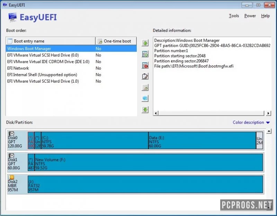The image size is (277, 216).
Task: Select EFI VMware Virtual SCSI Hard Drive (0.0)
Action: (71, 55)
